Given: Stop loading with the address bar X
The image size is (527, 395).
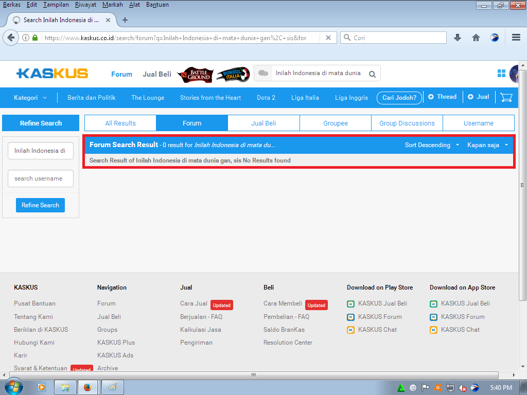Looking at the screenshot, I should [328, 38].
